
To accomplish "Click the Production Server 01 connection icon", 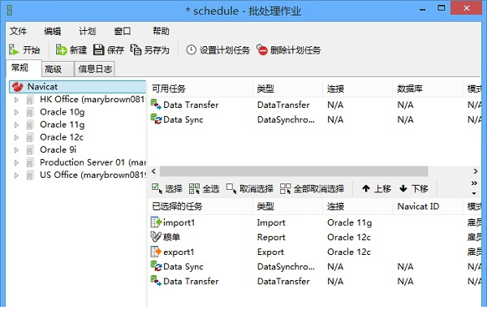I will (x=30, y=162).
